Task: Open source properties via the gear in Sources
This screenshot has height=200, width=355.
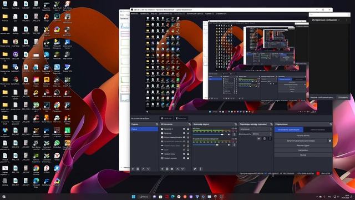Action: pyautogui.click(x=172, y=169)
